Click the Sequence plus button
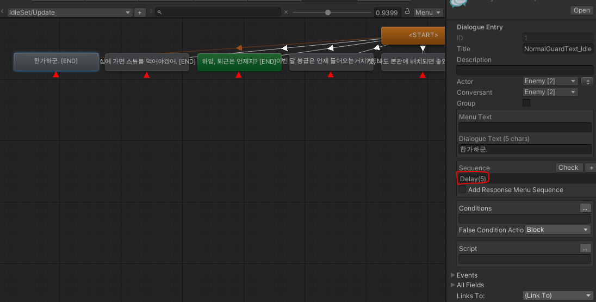This screenshot has height=302, width=596. pyautogui.click(x=591, y=168)
